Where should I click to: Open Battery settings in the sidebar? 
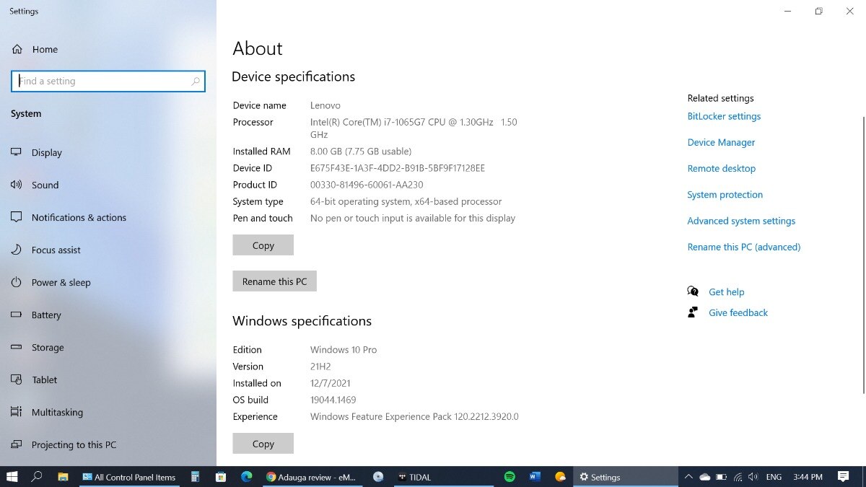46,315
